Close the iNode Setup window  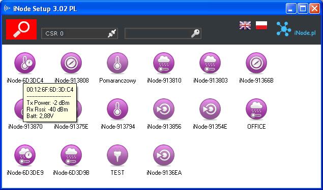click(314, 9)
